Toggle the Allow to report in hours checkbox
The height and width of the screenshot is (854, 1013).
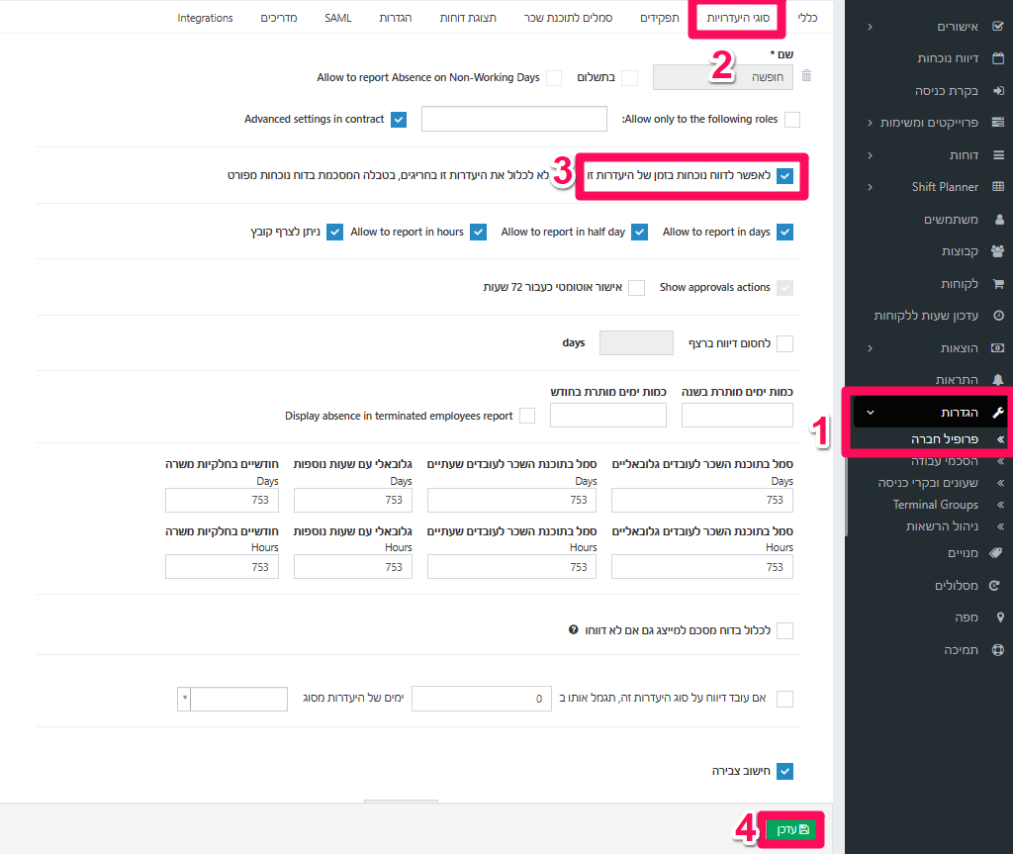(x=478, y=233)
